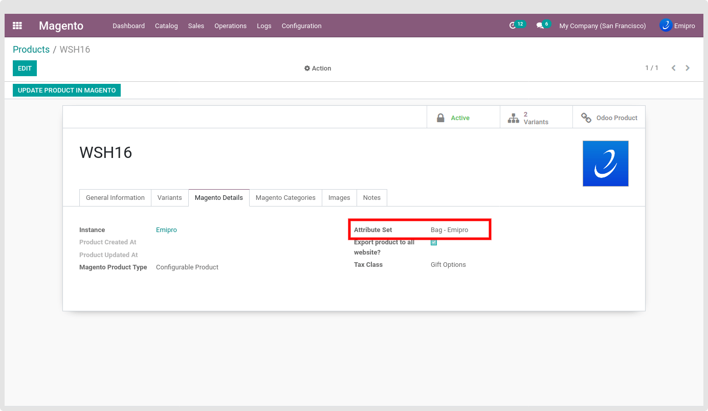Click the product image thumbnail
This screenshot has height=411, width=708.
pos(606,164)
